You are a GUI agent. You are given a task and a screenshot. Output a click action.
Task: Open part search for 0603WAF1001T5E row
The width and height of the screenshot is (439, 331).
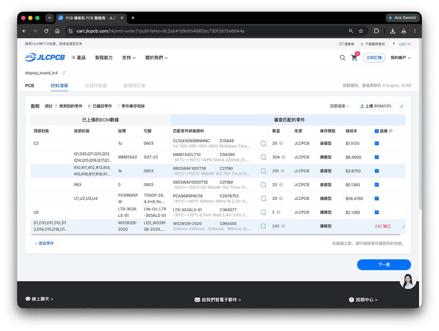[263, 171]
